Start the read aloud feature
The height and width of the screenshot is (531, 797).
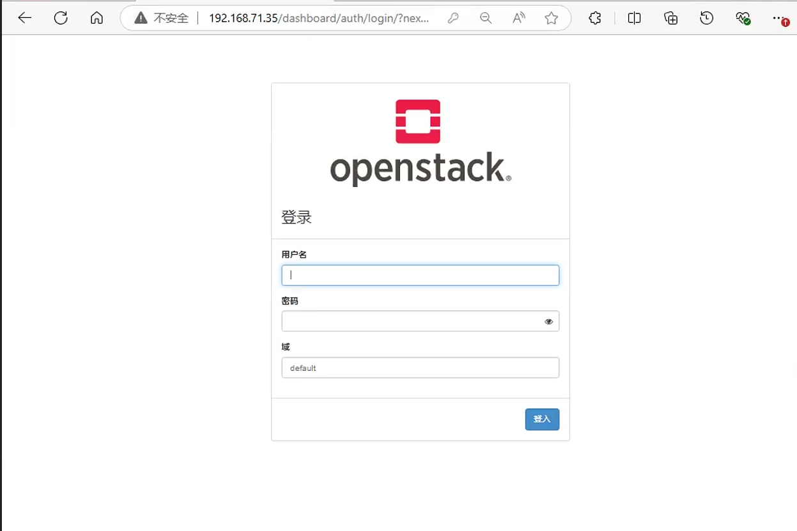(519, 19)
